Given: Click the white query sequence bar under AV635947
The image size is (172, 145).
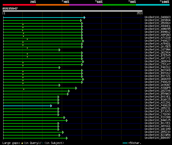Looking at the screenshot, I should 73,11.
